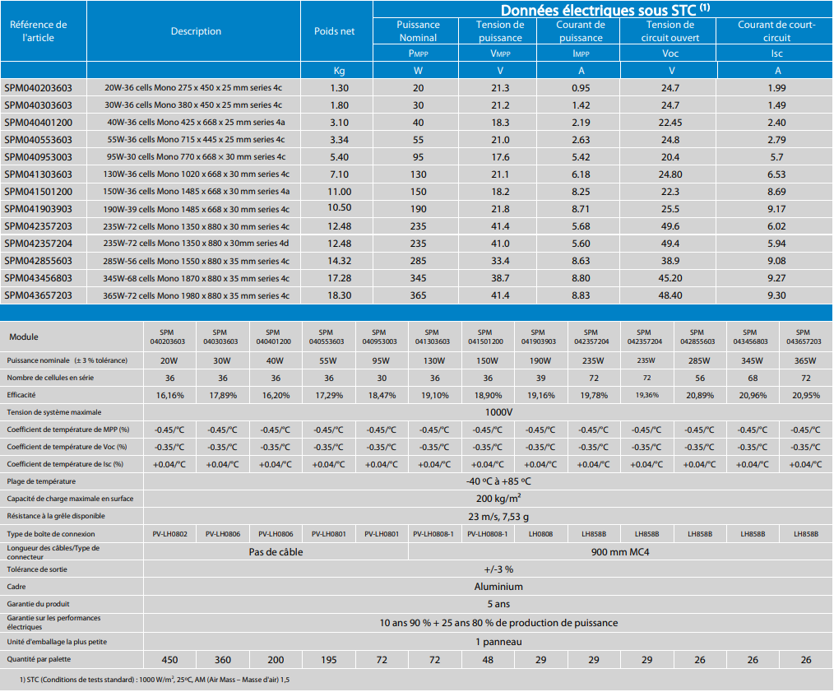Viewport: 834px width, 692px height.
Task: Click the 'Pas de câble' cell
Action: coord(276,552)
